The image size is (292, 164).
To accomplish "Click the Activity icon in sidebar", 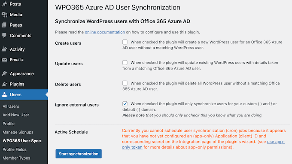I will (4, 49).
